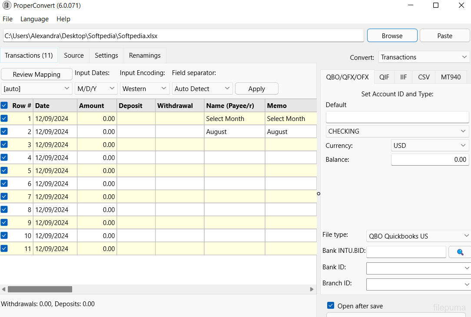Open the Currency USD dropdown
Image resolution: width=471 pixels, height=317 pixels.
(430, 146)
